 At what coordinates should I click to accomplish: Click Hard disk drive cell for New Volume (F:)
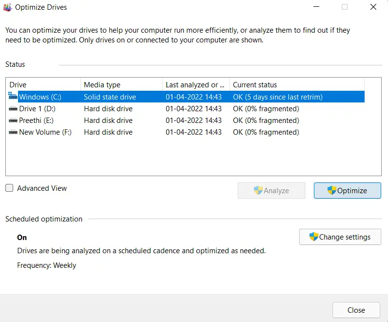(108, 132)
